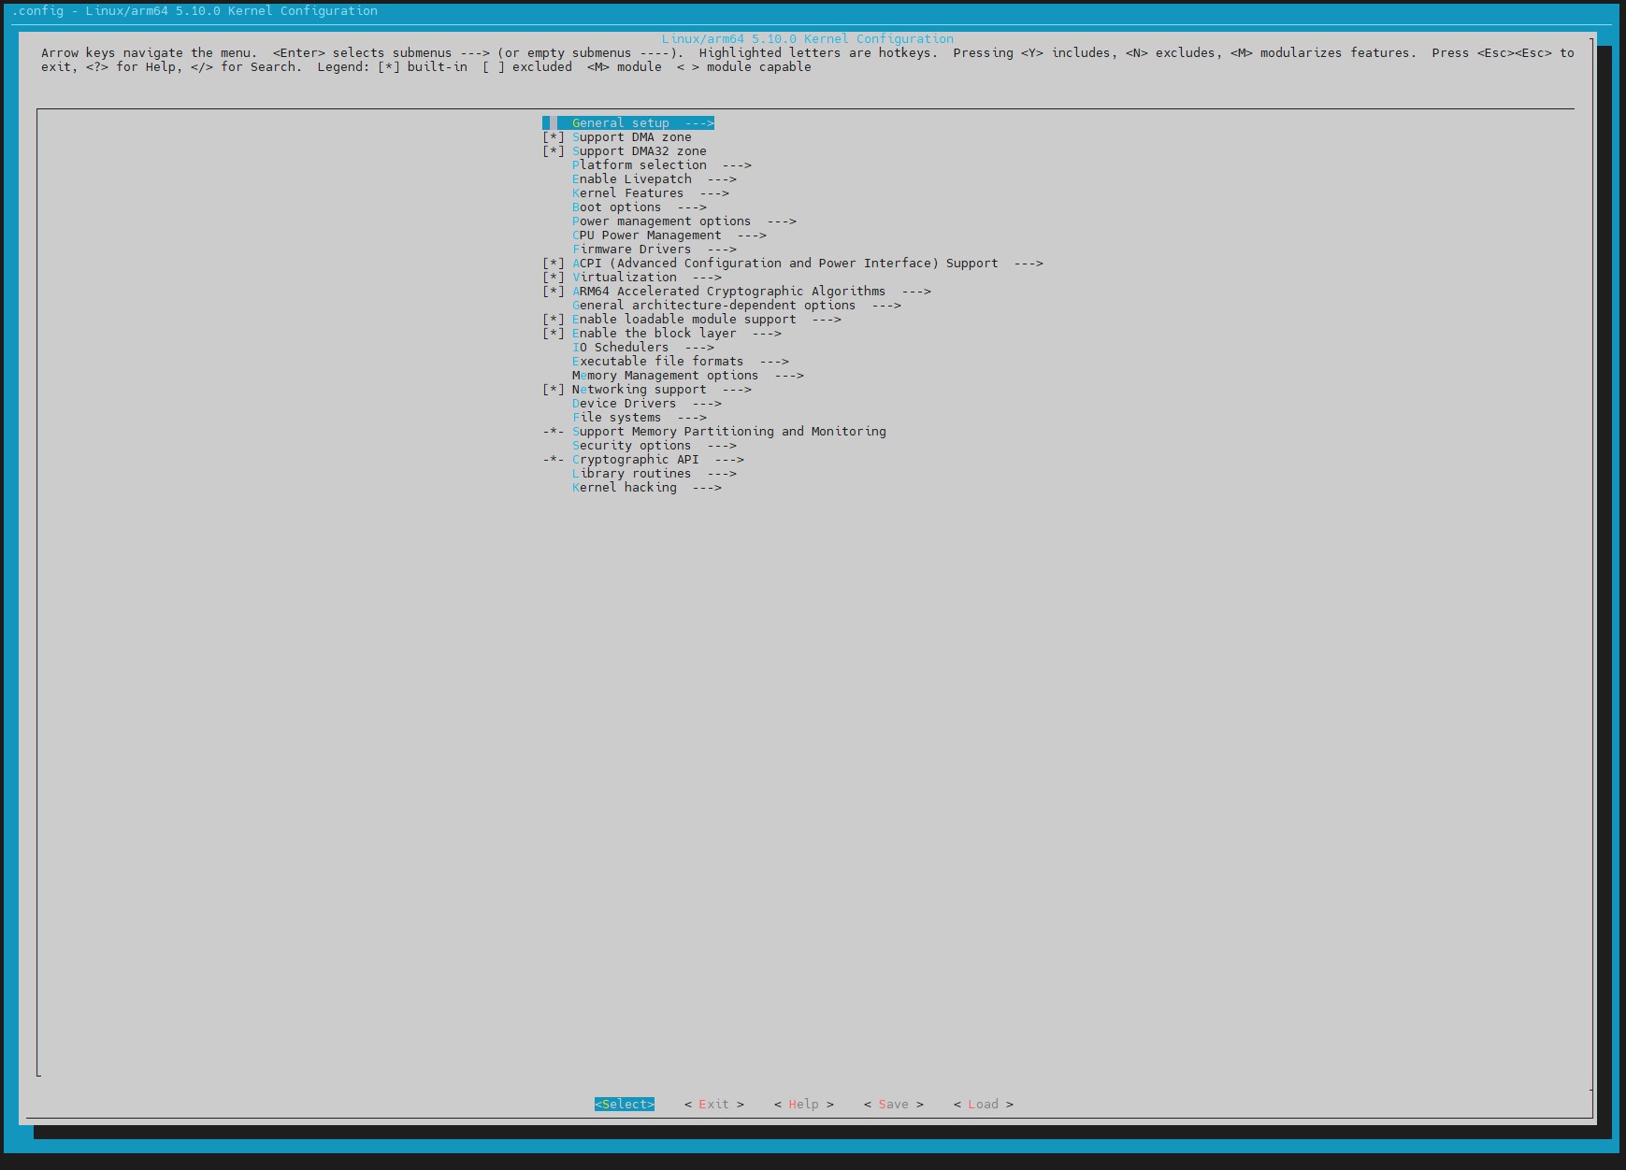The image size is (1626, 1170).
Task: Open the Platform selection submenu
Action: [x=662, y=165]
